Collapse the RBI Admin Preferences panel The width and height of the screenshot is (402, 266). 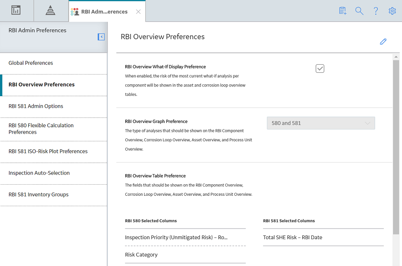(x=101, y=37)
